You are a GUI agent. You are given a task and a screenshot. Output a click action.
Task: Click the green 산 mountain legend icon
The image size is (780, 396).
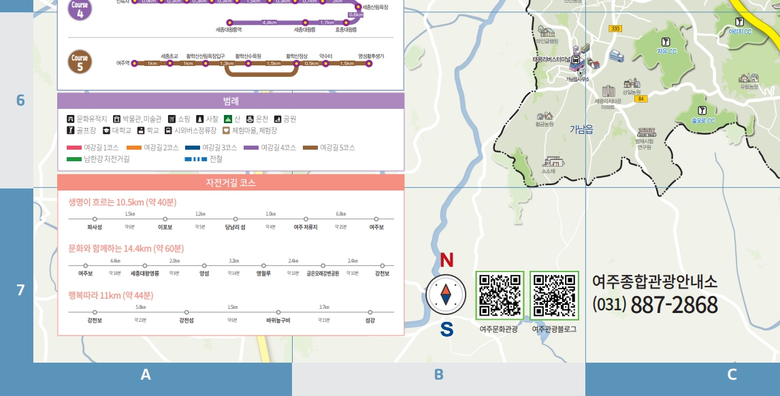(x=228, y=119)
